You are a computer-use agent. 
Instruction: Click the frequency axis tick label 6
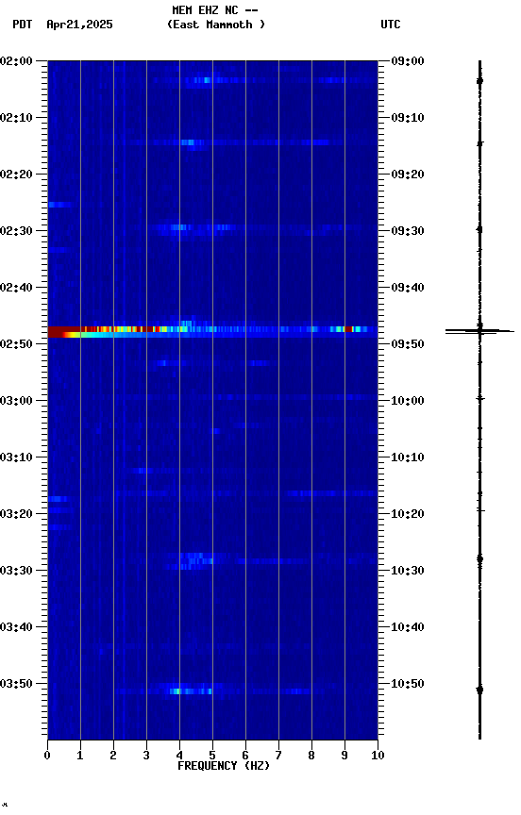pyautogui.click(x=245, y=756)
